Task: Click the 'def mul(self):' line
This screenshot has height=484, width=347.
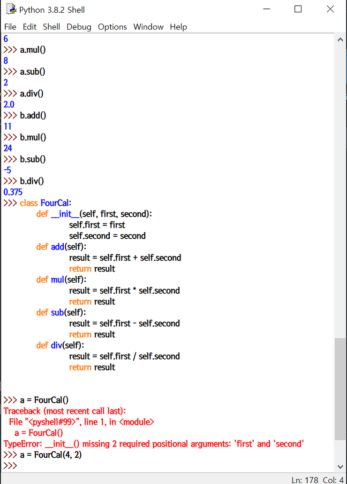Action: point(61,280)
